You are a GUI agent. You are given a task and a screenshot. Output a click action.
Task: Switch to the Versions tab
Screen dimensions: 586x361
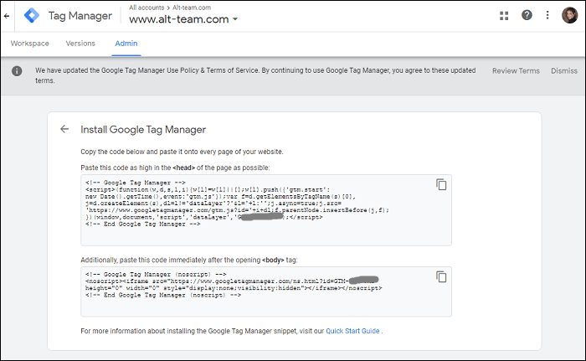point(80,44)
